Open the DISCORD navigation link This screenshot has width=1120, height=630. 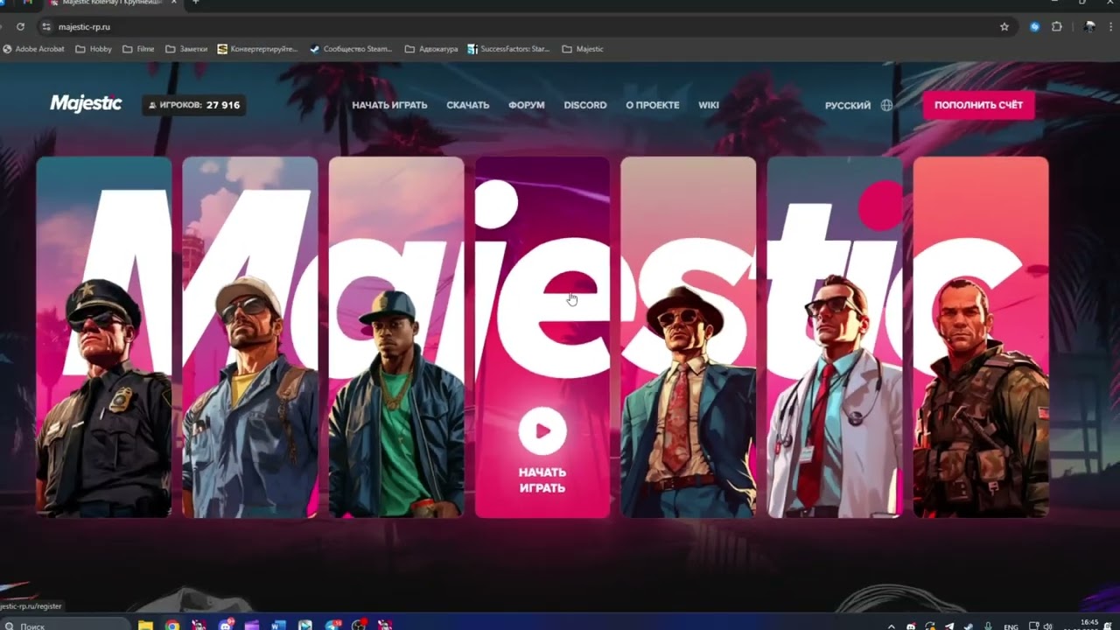pyautogui.click(x=585, y=105)
